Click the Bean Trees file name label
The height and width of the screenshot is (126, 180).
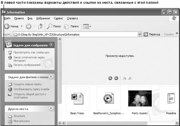[77, 113]
